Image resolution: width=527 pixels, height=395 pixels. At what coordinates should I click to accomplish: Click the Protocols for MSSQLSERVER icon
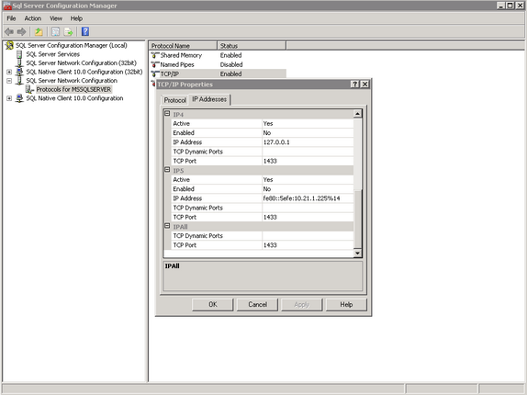pos(29,89)
